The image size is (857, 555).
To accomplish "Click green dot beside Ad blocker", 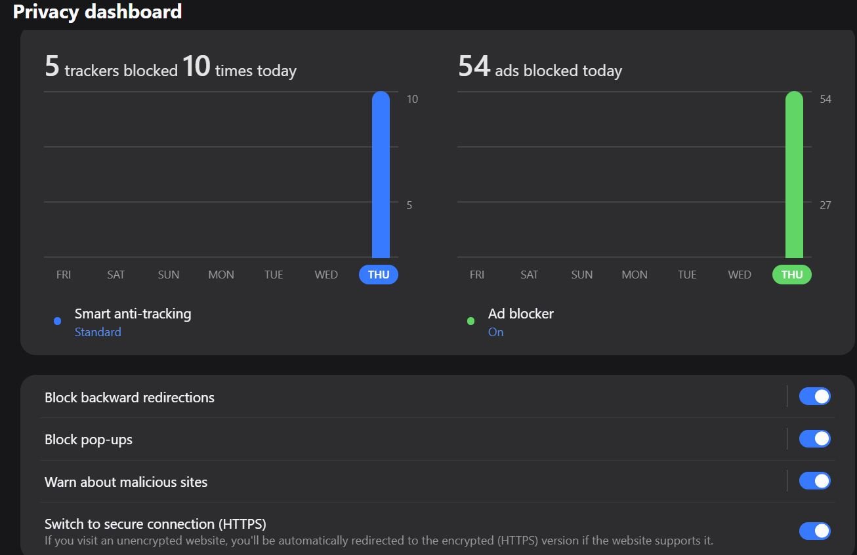I will coord(470,321).
